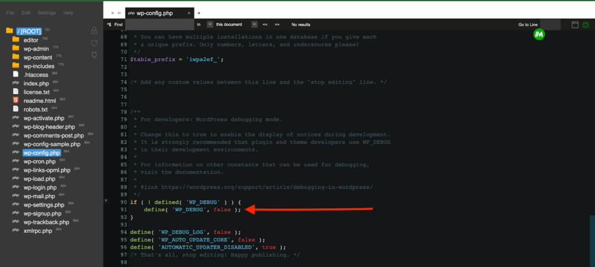The image size is (595, 267).
Task: Open wp-config-sample.php in the file tree
Action: pyautogui.click(x=52, y=144)
